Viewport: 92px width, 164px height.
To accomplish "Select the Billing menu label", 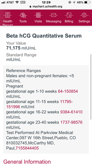I will 69,21.
